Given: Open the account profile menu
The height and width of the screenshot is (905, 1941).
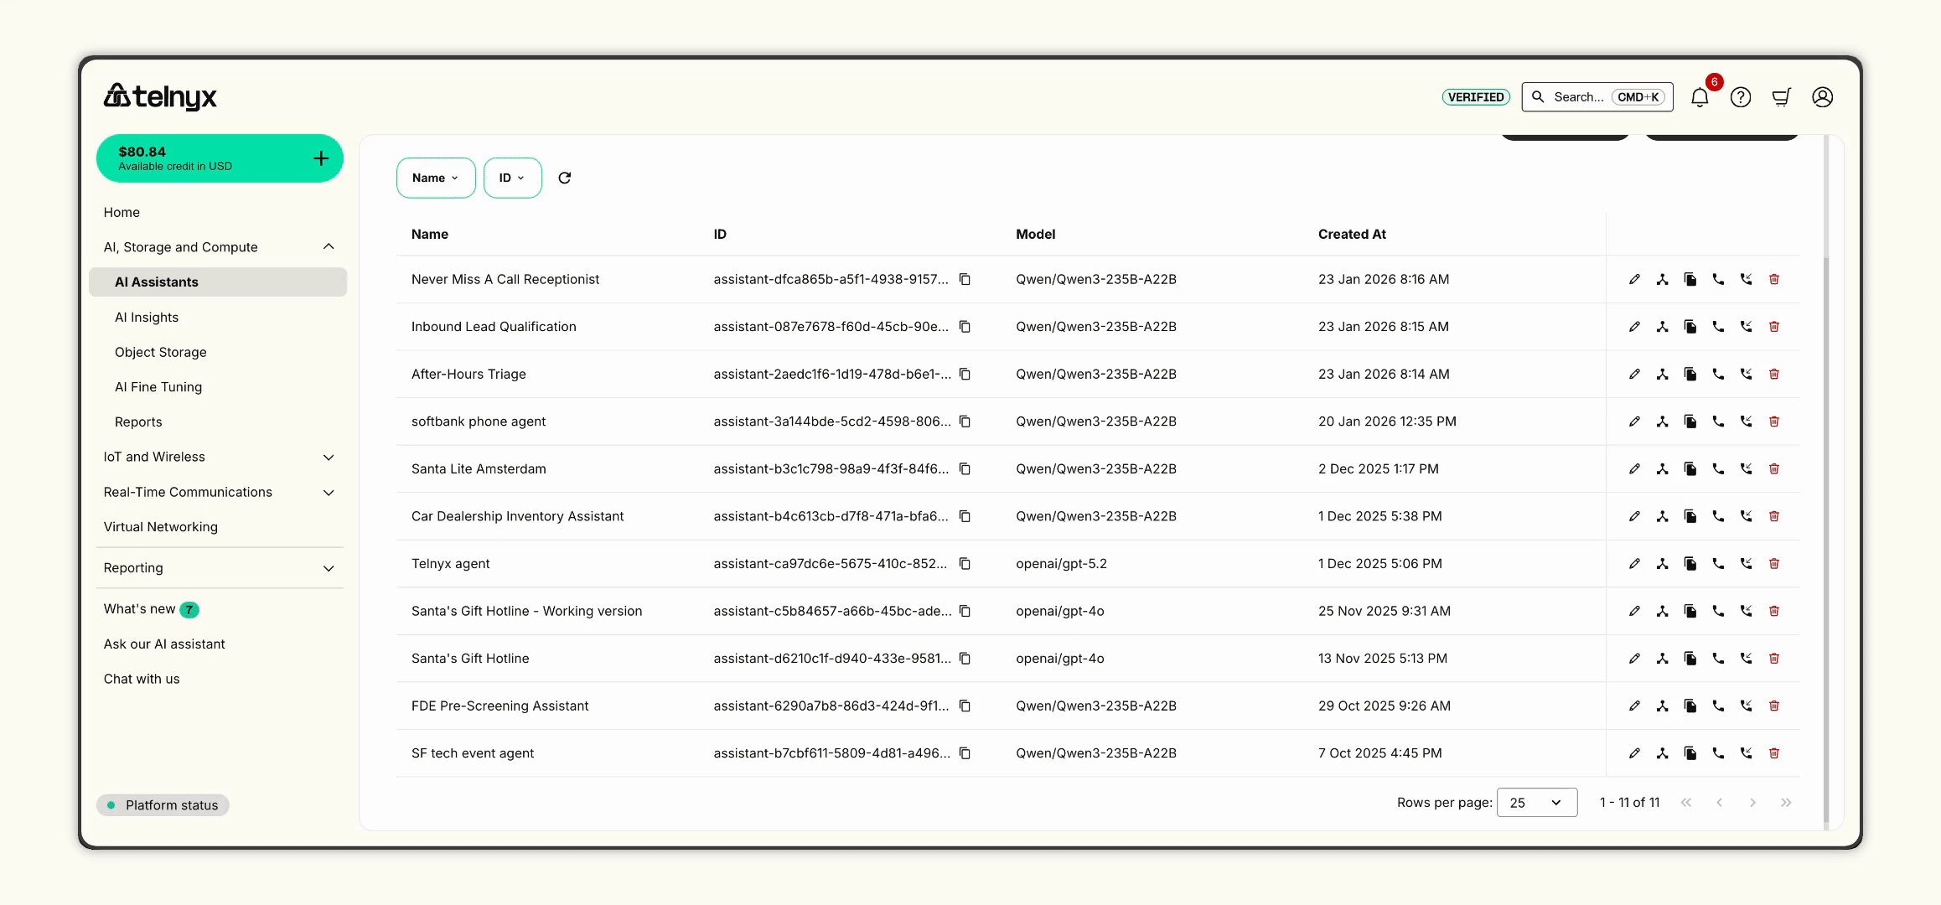Looking at the screenshot, I should pyautogui.click(x=1822, y=96).
